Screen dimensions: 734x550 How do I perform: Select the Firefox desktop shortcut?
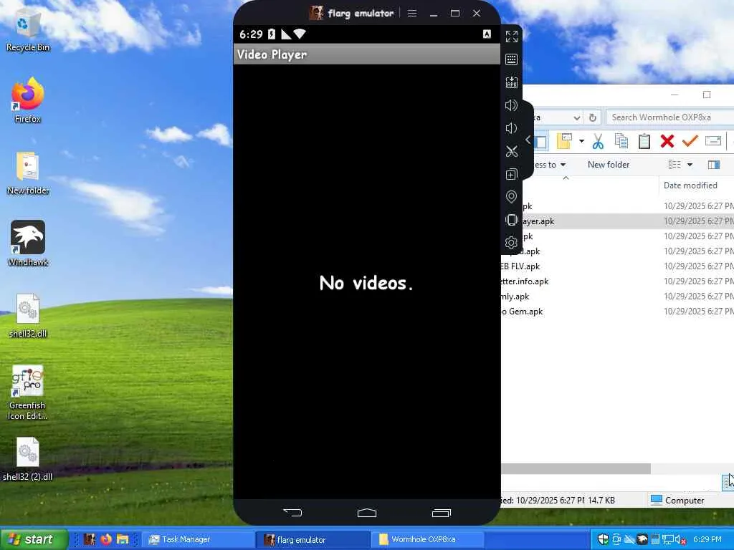pyautogui.click(x=28, y=100)
